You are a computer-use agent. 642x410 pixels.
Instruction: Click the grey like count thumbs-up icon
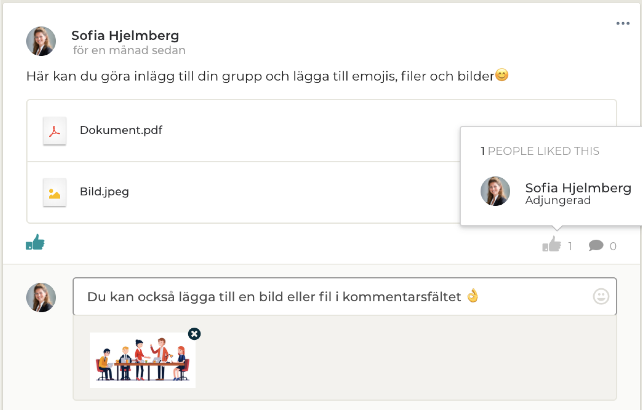click(x=551, y=245)
